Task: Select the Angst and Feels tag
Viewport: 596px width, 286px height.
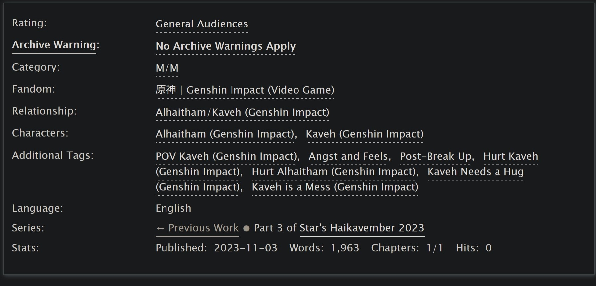Action: pos(348,156)
